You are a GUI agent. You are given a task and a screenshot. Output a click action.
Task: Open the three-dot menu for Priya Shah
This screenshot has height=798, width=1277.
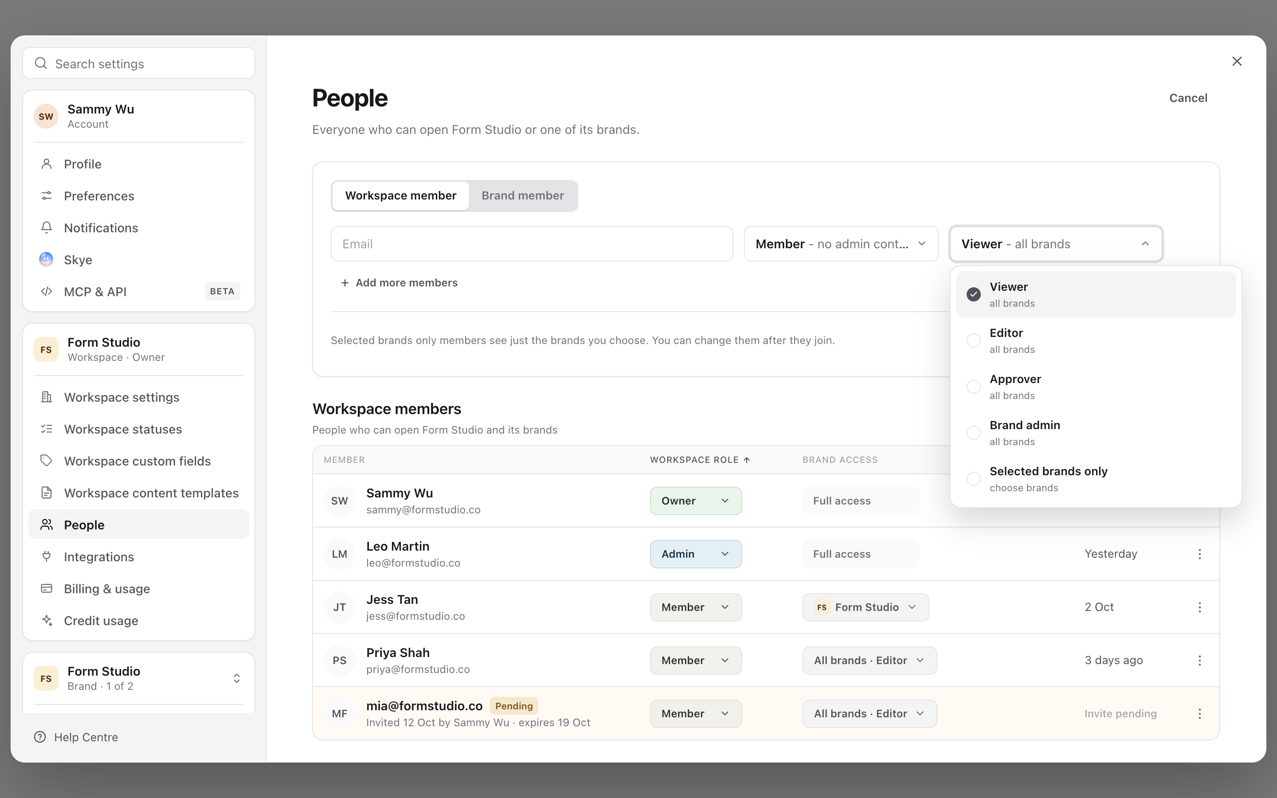1199,661
